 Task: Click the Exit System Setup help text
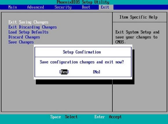click(137, 37)
